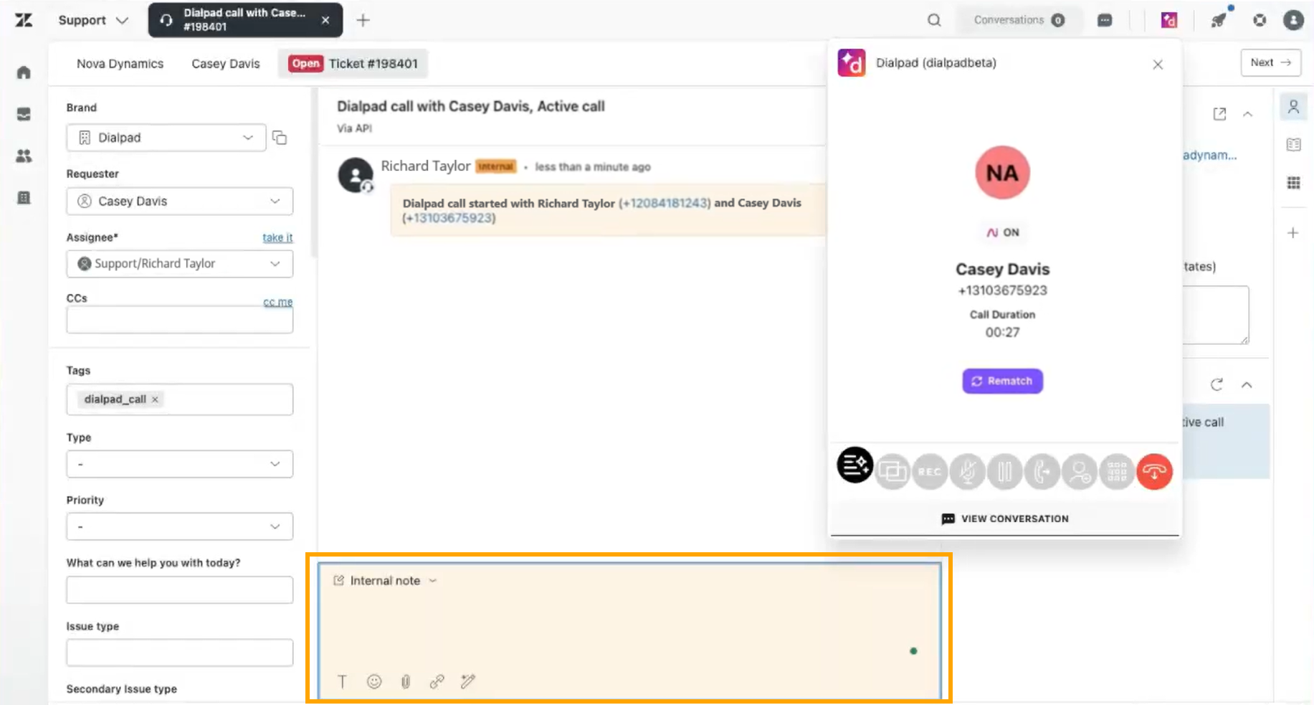Click the Rematch button

coord(1002,381)
